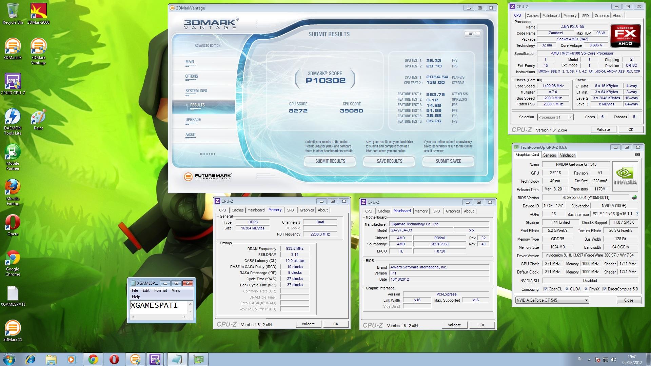Screen dimensions: 651x366
Task: Click the Chrome taskbar icon
Action: 93,359
